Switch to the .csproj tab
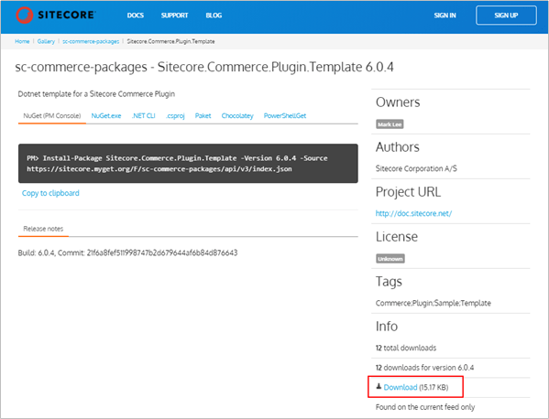Screen dimensions: 549x419 [x=175, y=115]
